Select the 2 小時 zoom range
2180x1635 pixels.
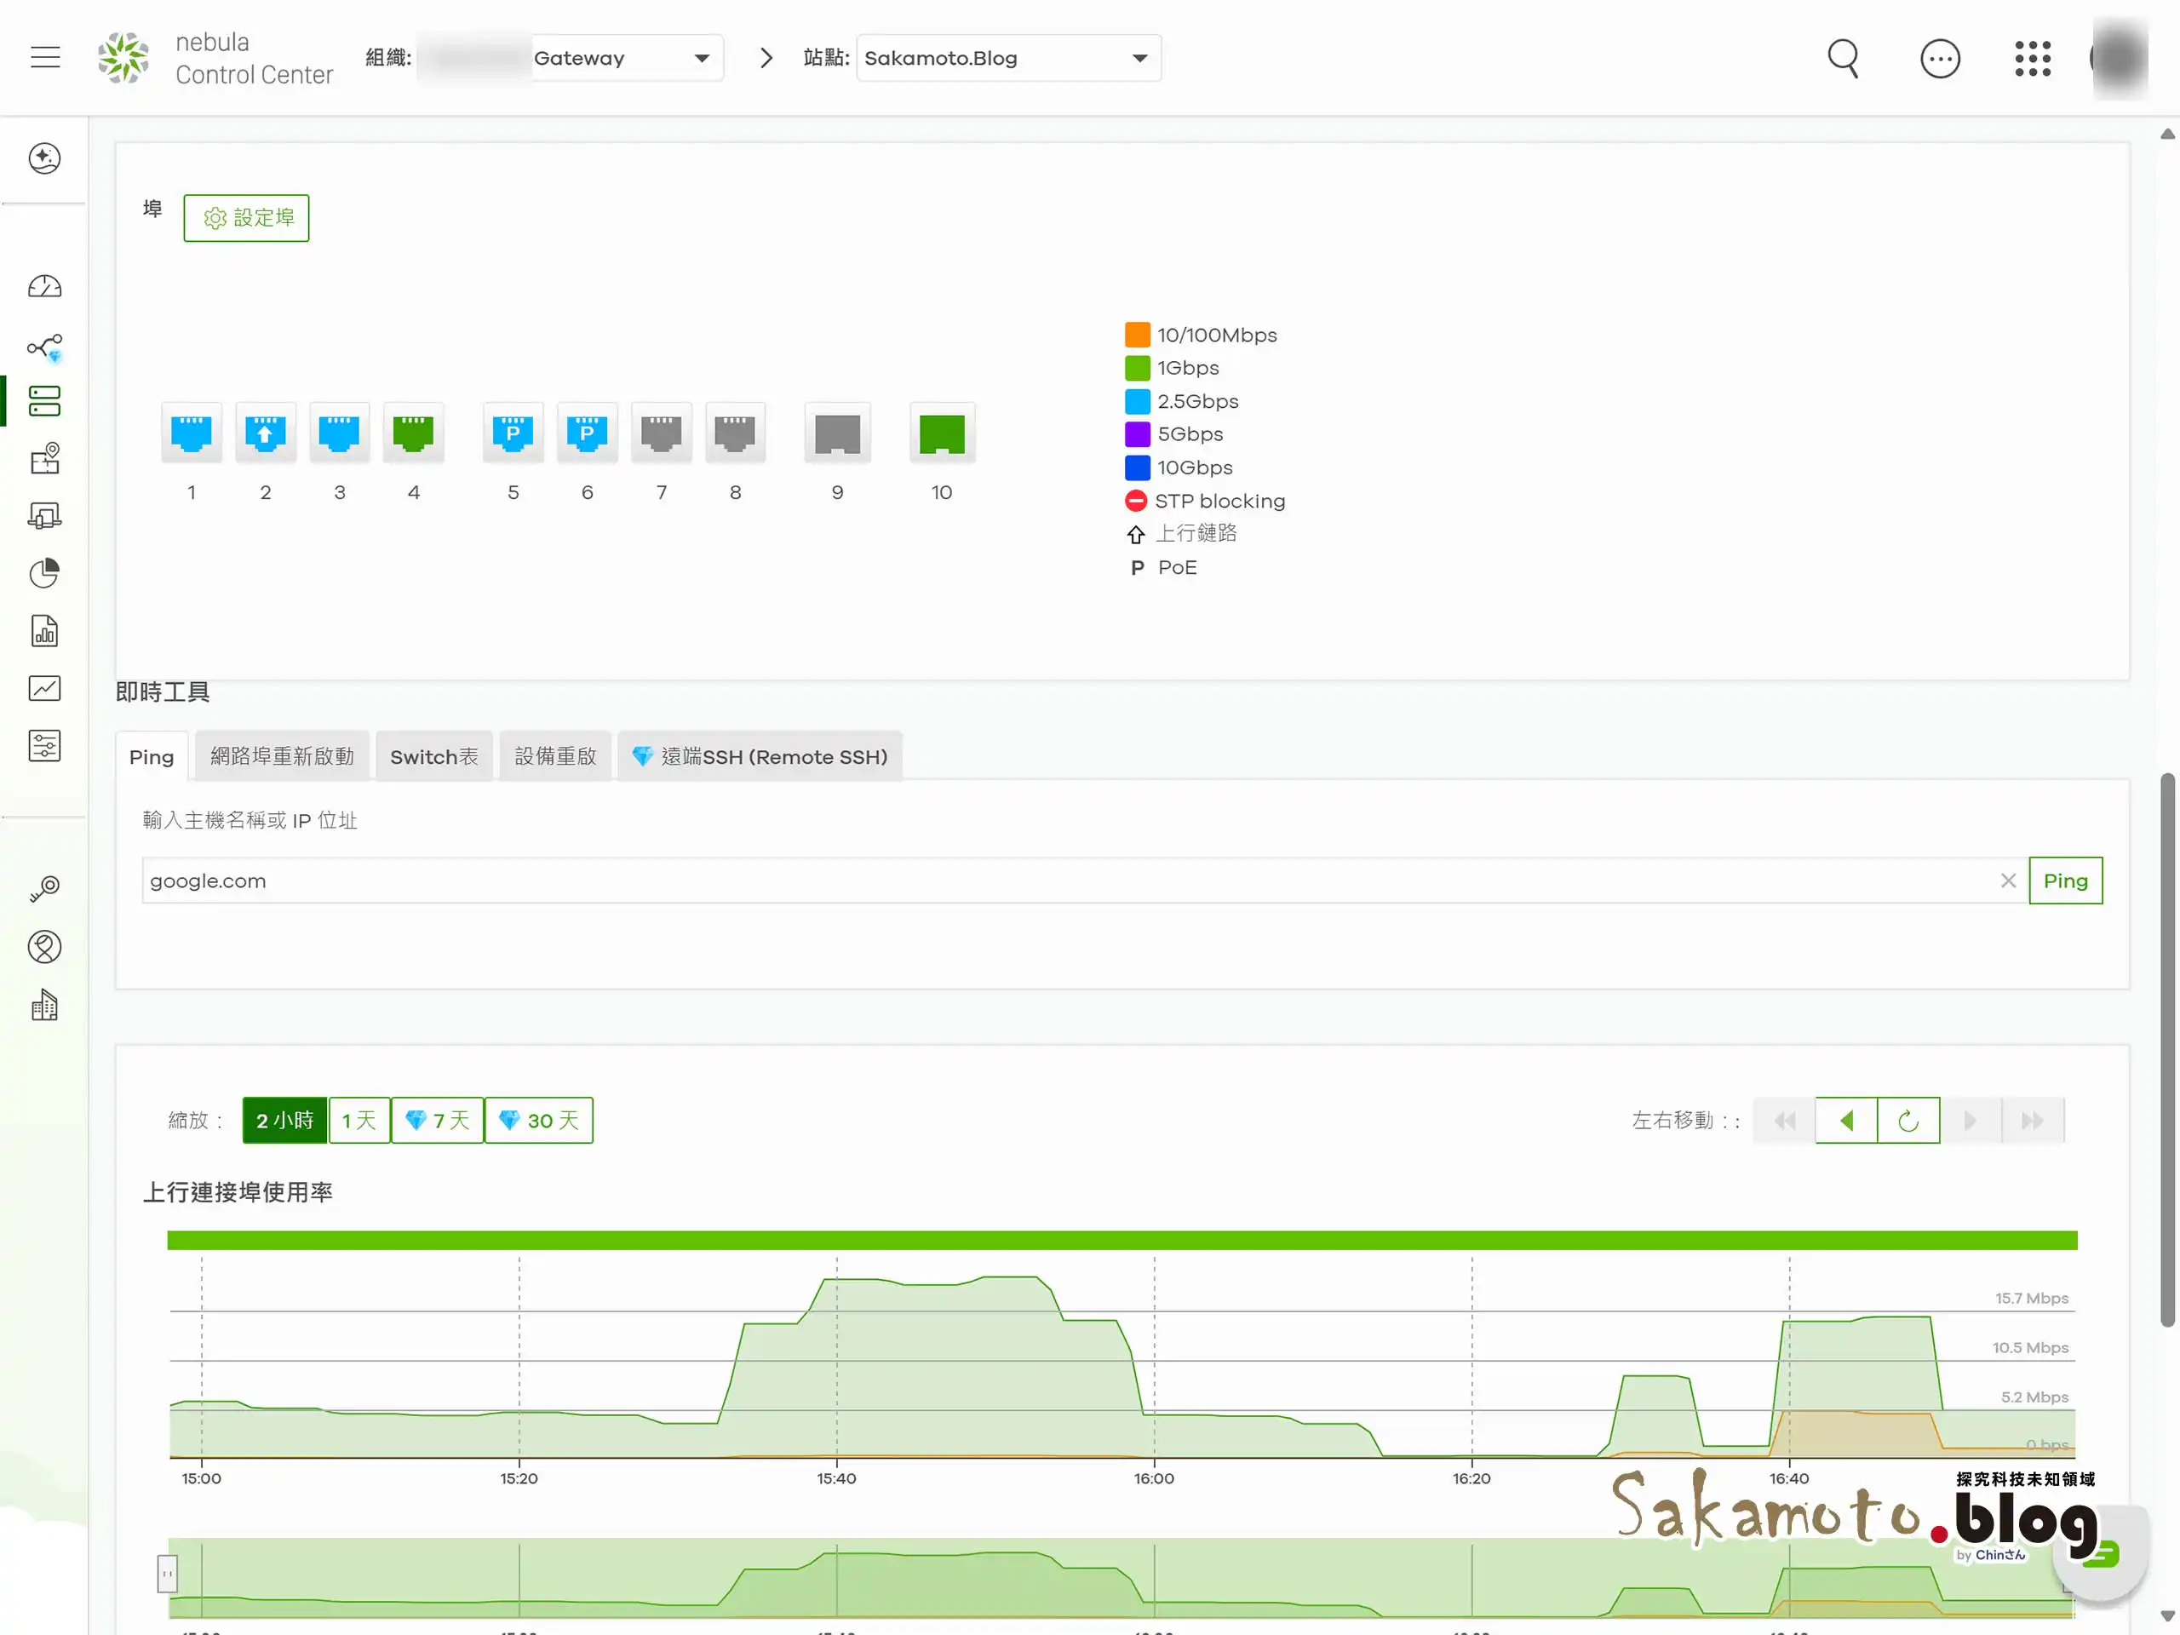pos(284,1121)
